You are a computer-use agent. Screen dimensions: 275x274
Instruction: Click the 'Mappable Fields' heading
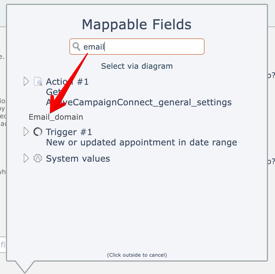tap(137, 25)
